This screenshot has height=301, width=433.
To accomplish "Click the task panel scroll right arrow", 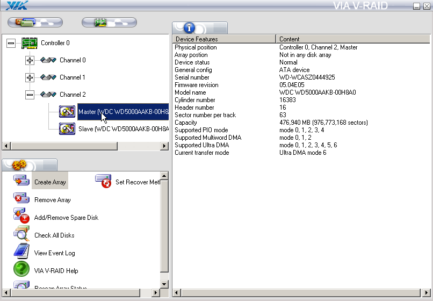I will point(155,292).
